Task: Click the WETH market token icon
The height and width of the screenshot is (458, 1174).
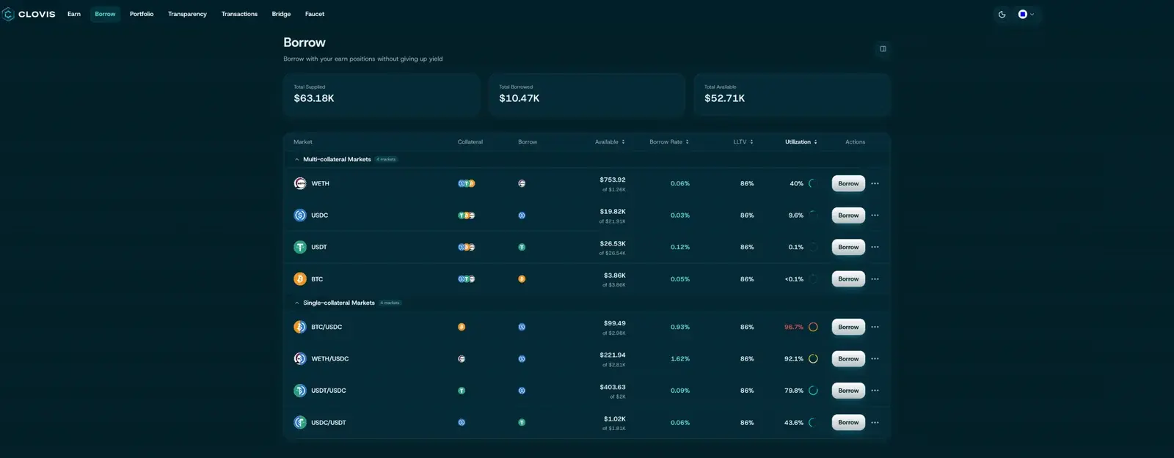Action: [x=300, y=183]
